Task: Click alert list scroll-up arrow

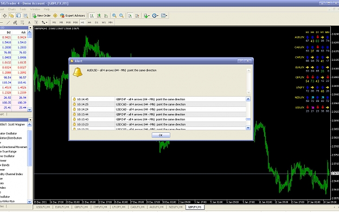Action: click(248, 99)
